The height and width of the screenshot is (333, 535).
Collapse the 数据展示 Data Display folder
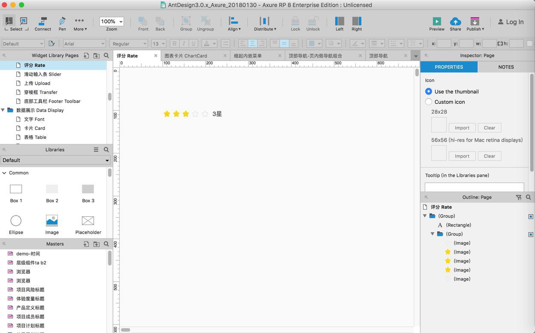click(3, 110)
